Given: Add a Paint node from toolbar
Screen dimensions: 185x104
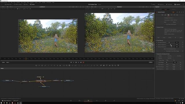Looking at the screenshot, I should tap(45, 66).
